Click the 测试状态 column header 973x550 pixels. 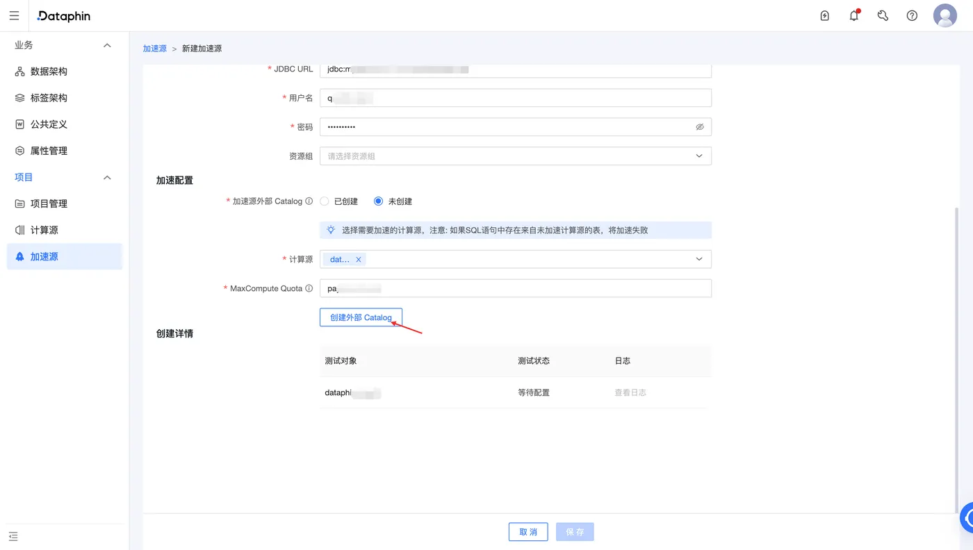click(534, 361)
